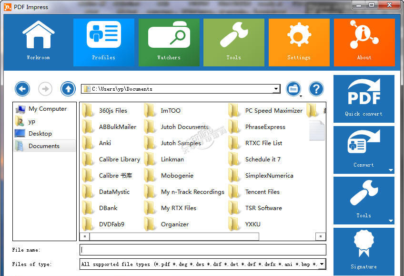Open the Convert button dropdown arrow

(391, 170)
